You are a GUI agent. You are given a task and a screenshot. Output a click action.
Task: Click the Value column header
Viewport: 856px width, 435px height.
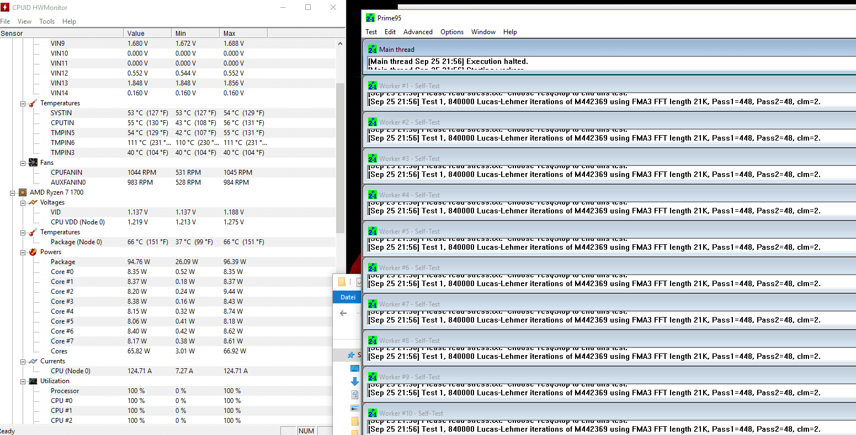click(147, 33)
